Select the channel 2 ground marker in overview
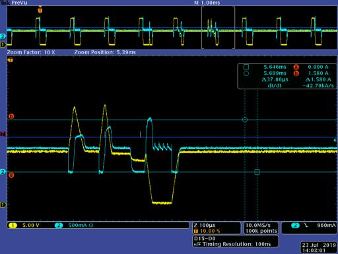Screen dimensions: 338x254 3,36
